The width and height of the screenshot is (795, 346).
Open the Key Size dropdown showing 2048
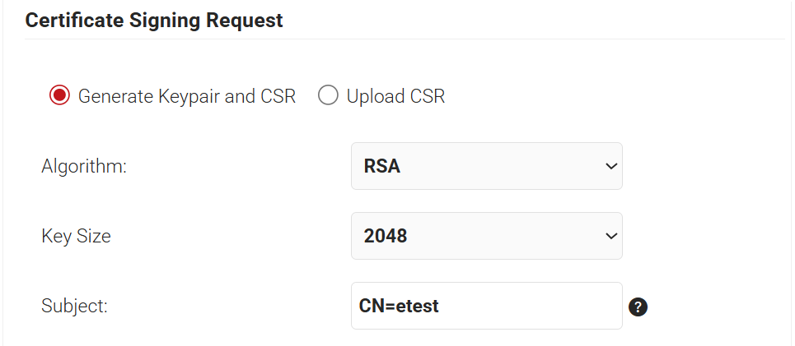pos(486,236)
